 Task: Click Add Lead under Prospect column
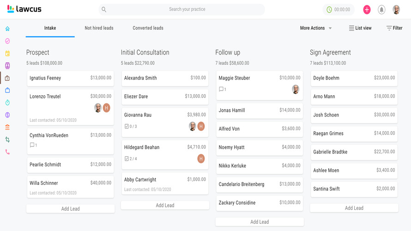click(70, 209)
